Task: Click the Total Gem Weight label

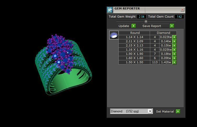Action: tap(122, 17)
